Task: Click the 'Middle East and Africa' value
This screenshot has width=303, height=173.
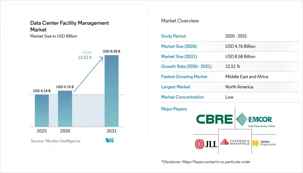Action: pyautogui.click(x=247, y=76)
